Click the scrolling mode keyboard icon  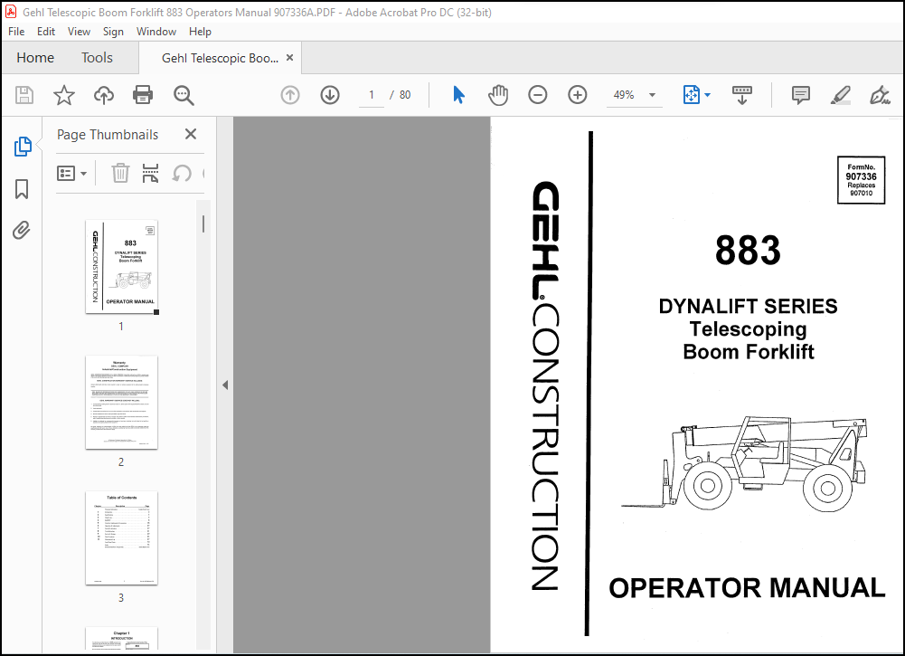742,95
